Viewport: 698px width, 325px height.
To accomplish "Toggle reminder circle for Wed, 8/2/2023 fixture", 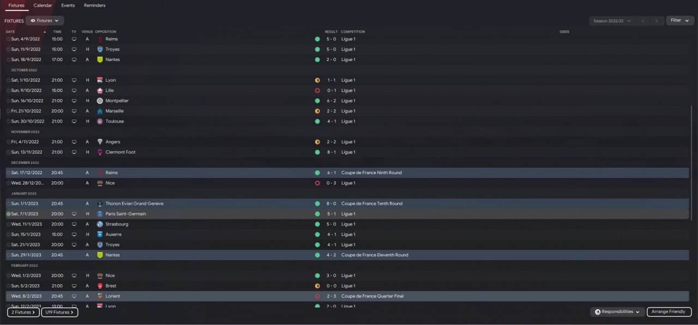I will [x=8, y=296].
